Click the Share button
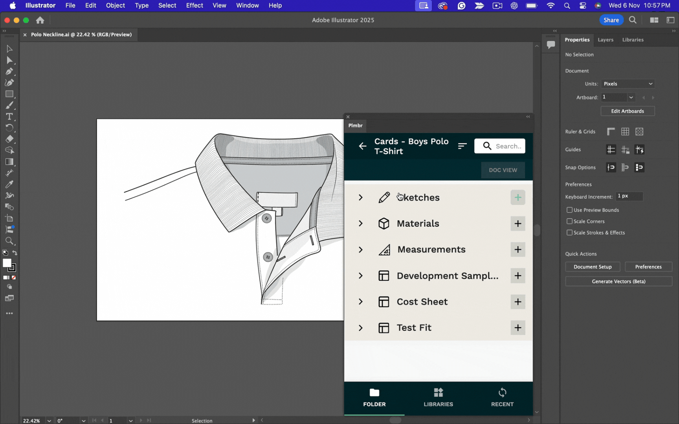Viewport: 679px width, 424px height. 611,20
